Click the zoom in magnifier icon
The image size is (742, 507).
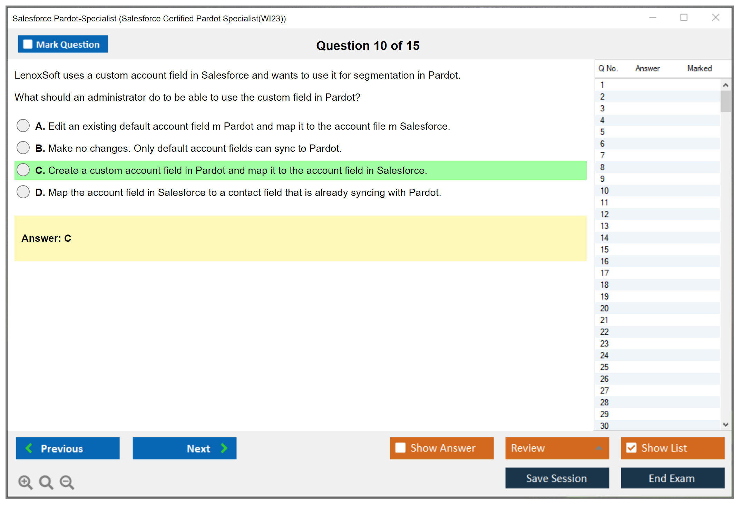tap(25, 482)
